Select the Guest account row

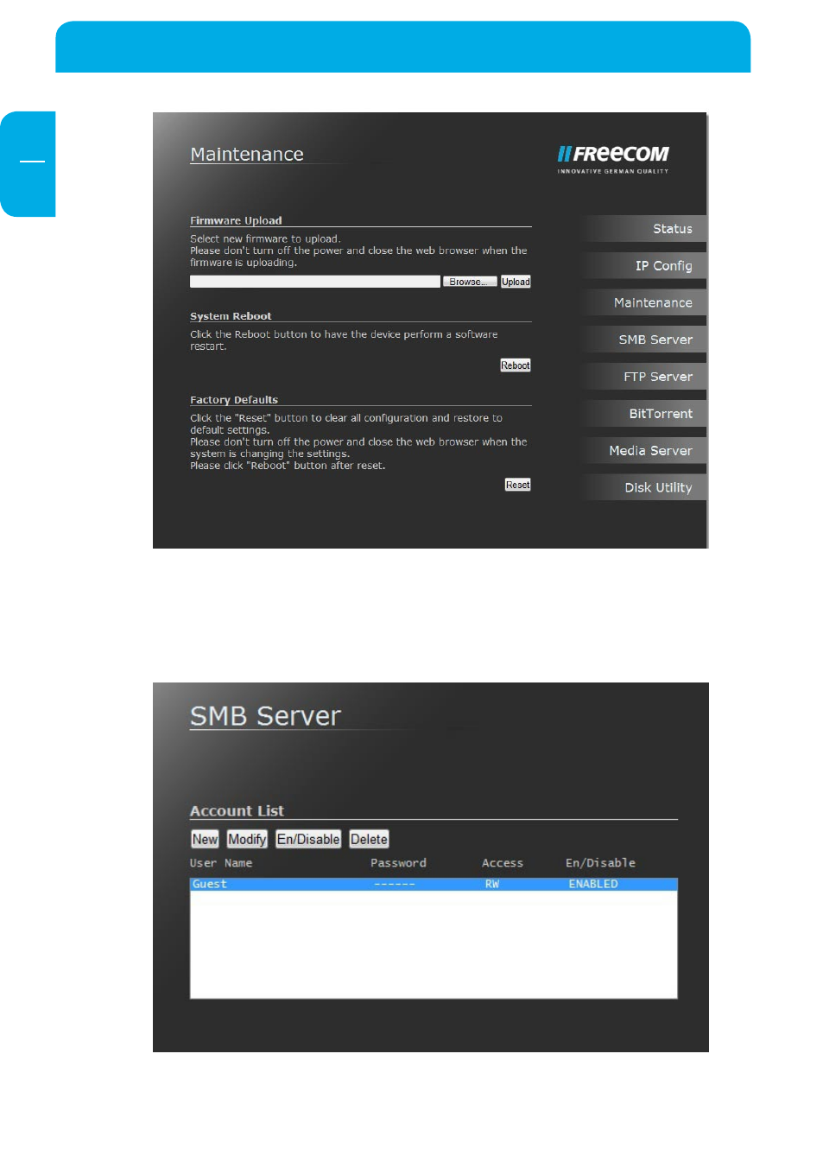point(434,884)
